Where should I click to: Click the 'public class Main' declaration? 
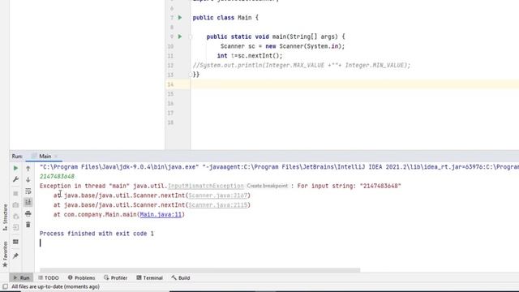pyautogui.click(x=225, y=18)
